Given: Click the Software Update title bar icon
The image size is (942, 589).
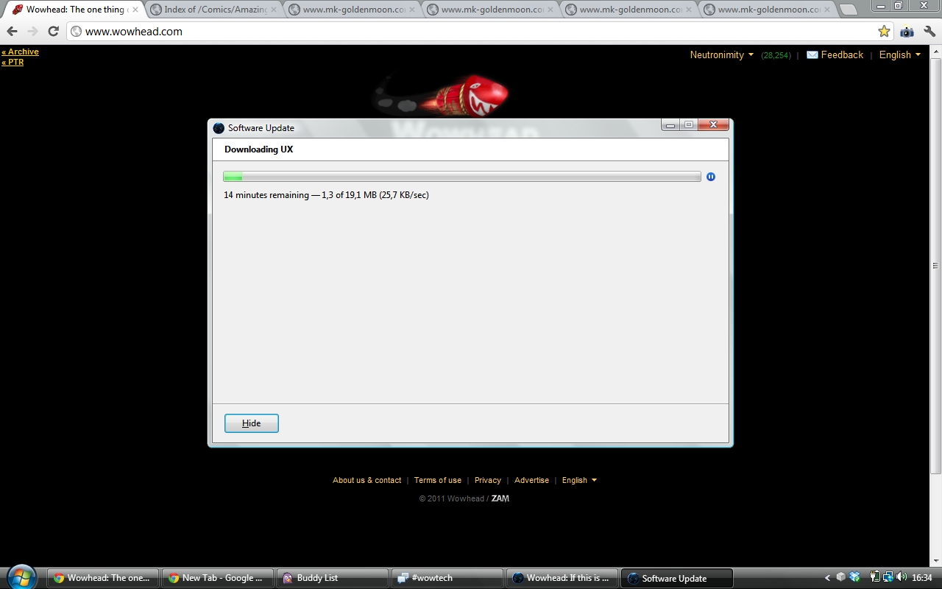Looking at the screenshot, I should point(219,128).
